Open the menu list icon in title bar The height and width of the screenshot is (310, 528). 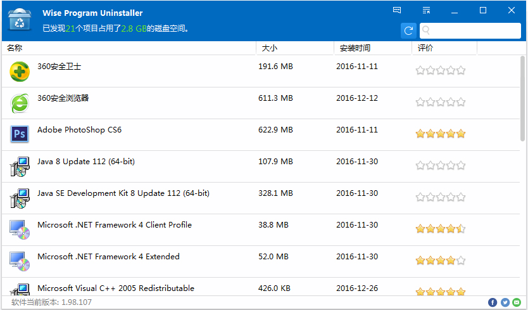pyautogui.click(x=426, y=10)
